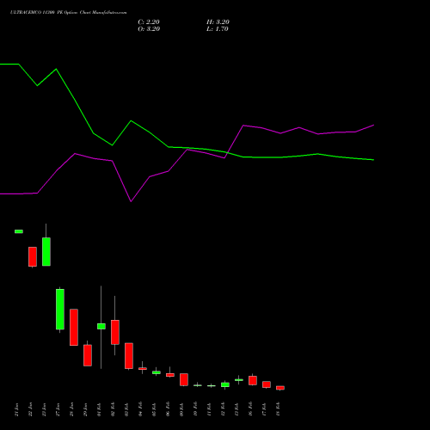
Task: Select the 11 Feb date label
Action: tap(209, 409)
